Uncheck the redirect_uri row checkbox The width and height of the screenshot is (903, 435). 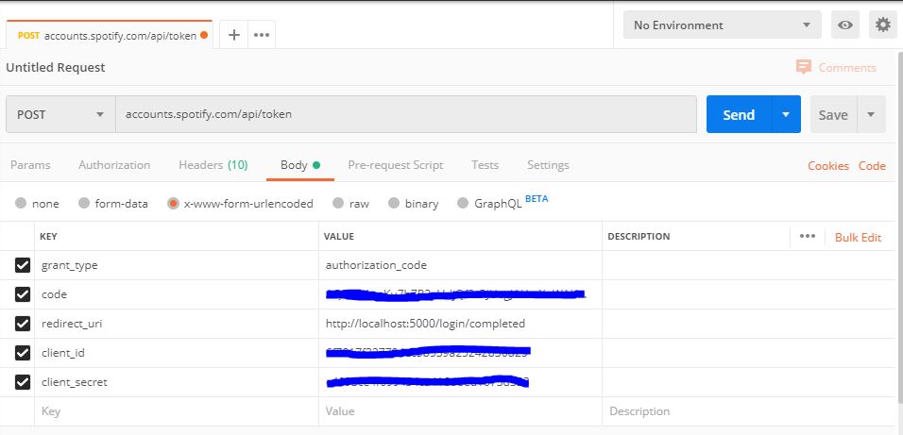[23, 324]
